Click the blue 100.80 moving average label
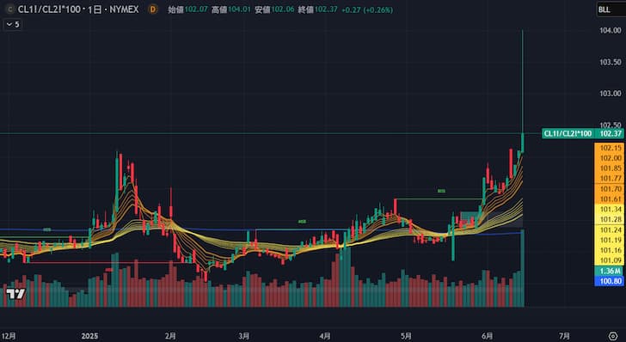The height and width of the screenshot is (342, 626). (609, 281)
